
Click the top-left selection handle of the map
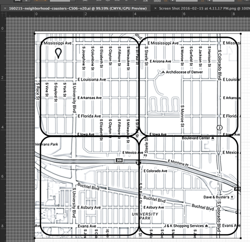click(35, 34)
